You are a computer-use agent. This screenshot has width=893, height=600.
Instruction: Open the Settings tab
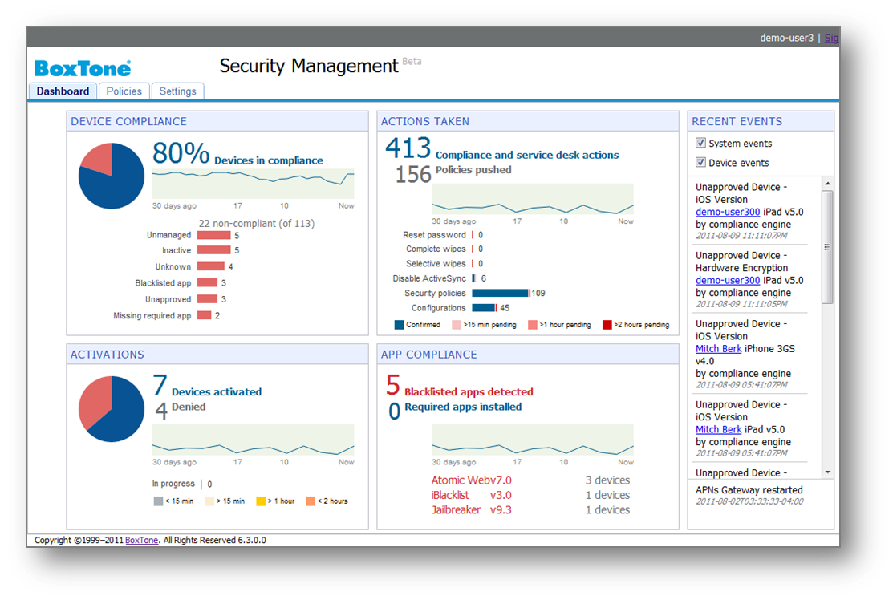(x=177, y=91)
